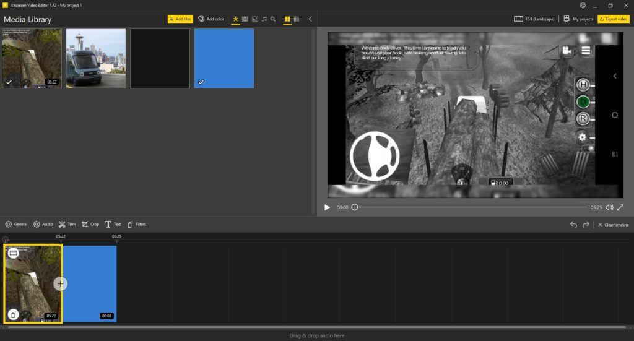The width and height of the screenshot is (634, 341).
Task: Select the black color clip in library
Action: (x=160, y=58)
